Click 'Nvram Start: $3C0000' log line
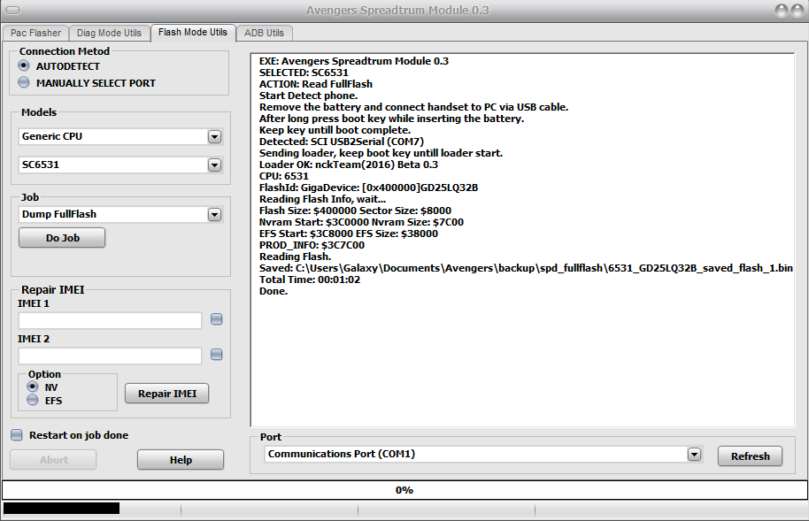This screenshot has height=521, width=809. point(361,222)
